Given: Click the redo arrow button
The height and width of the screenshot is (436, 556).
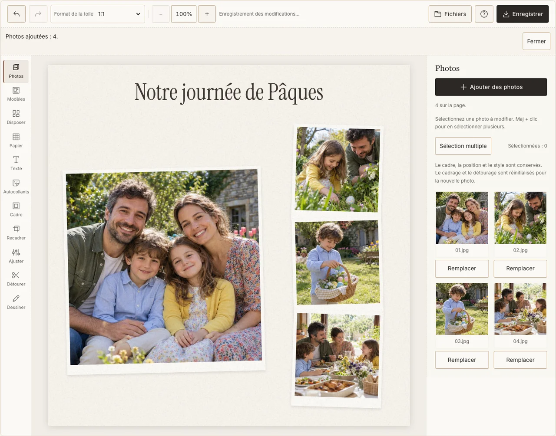Looking at the screenshot, I should pyautogui.click(x=38, y=14).
